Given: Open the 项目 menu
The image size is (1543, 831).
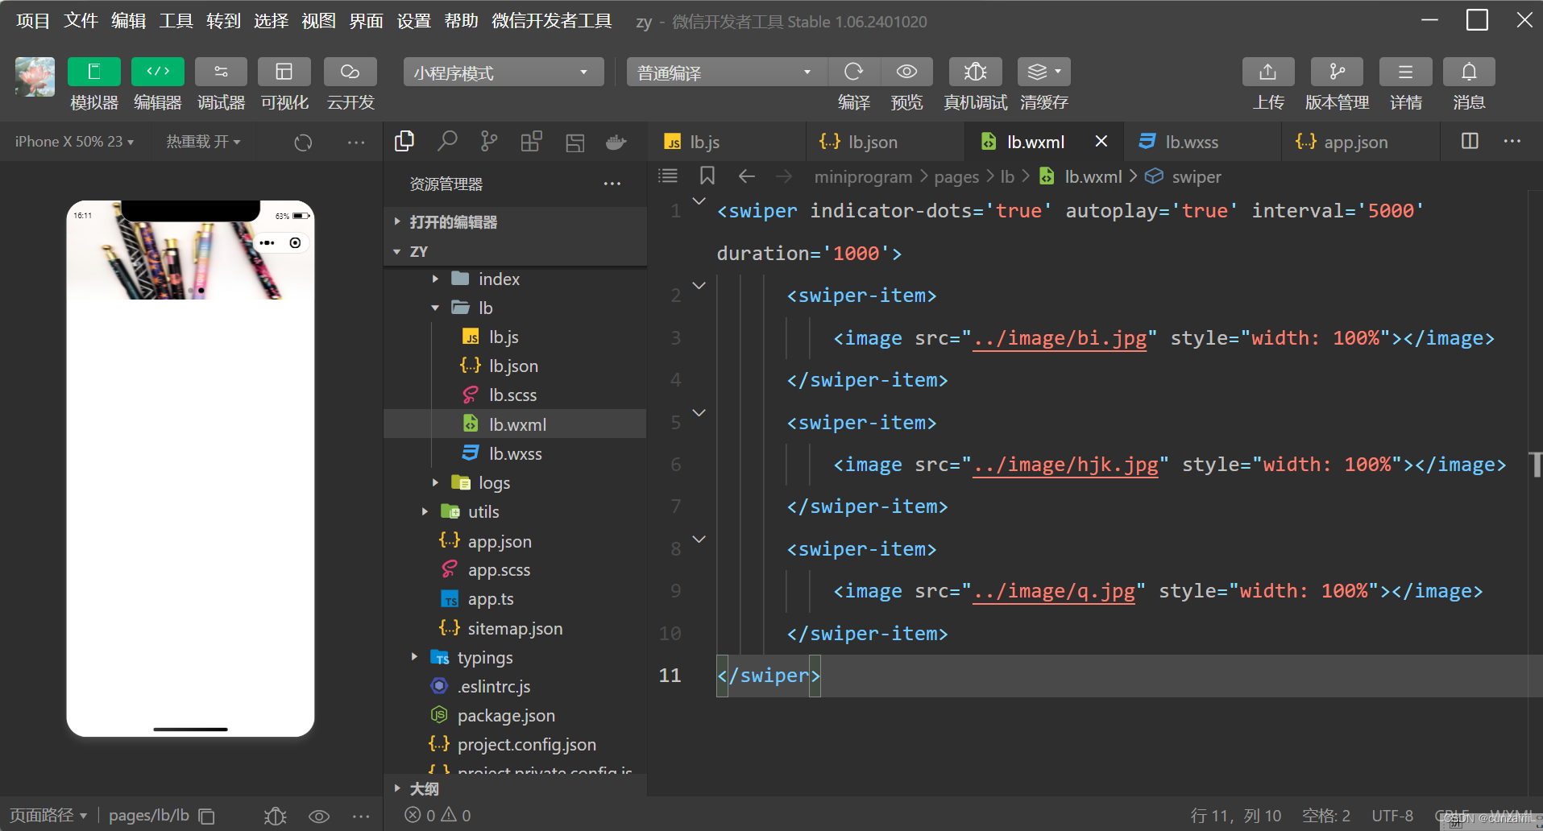Looking at the screenshot, I should tap(33, 21).
